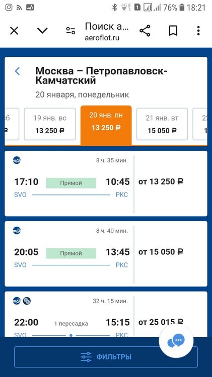
Task: Tap the Instagram notification icon in status bar
Action: pos(9,8)
